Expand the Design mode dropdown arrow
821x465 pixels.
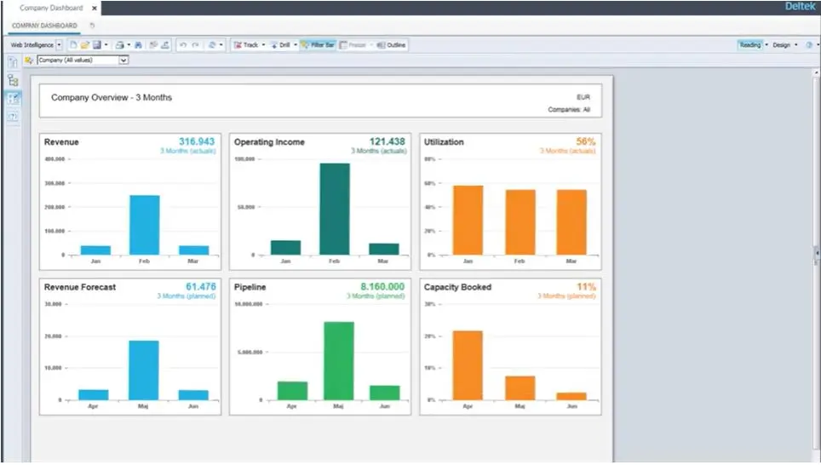click(x=795, y=45)
